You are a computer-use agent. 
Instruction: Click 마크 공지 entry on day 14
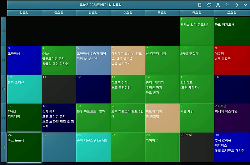pos(152,93)
